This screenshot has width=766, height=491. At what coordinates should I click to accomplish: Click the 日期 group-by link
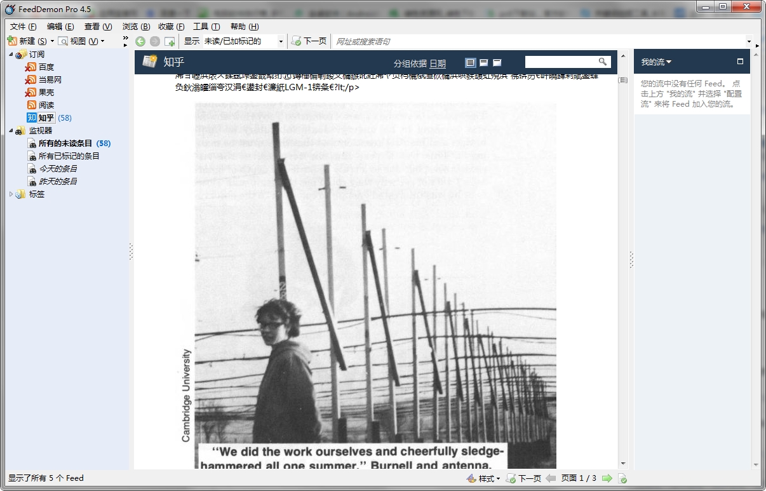[438, 63]
